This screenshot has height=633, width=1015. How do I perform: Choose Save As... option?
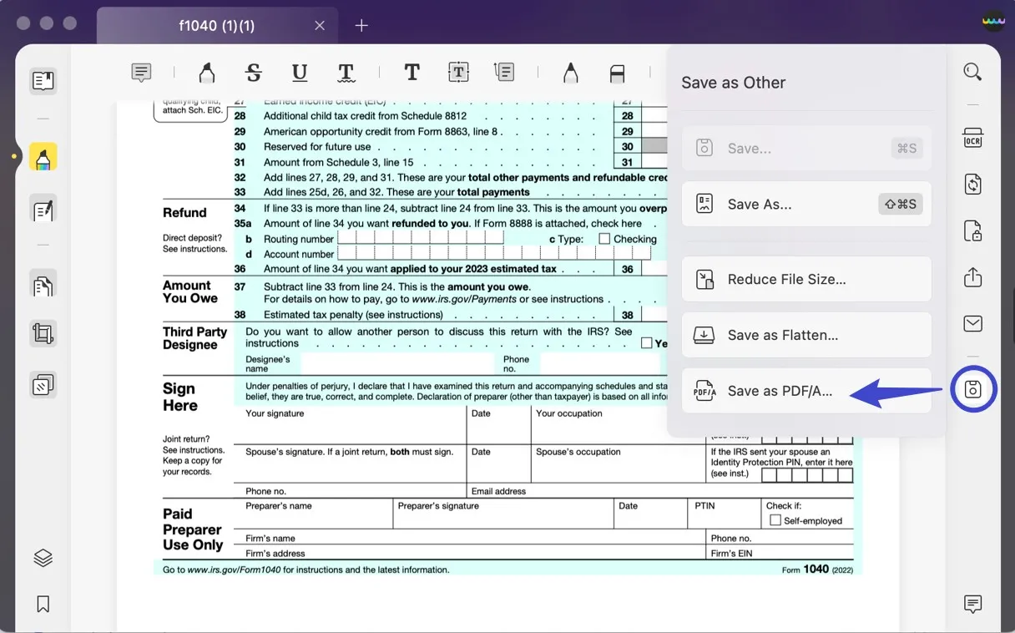coord(806,204)
